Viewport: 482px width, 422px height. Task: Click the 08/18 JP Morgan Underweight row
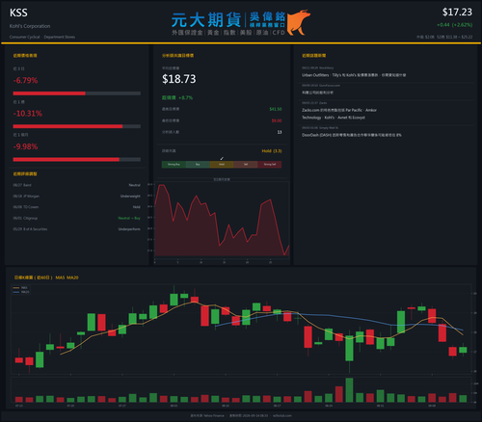(76, 197)
